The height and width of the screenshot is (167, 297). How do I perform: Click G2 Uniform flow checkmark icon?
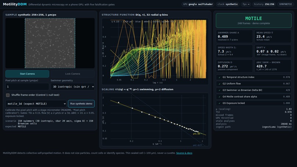(220, 84)
